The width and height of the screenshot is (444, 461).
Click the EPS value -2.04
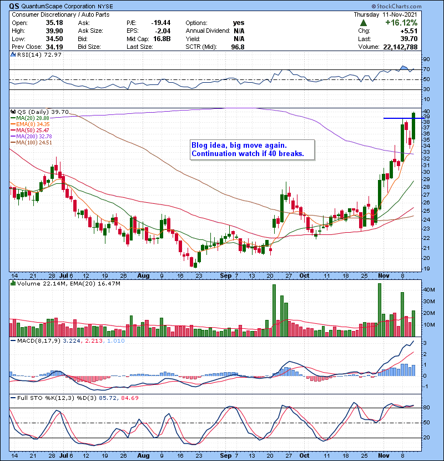coord(163,31)
